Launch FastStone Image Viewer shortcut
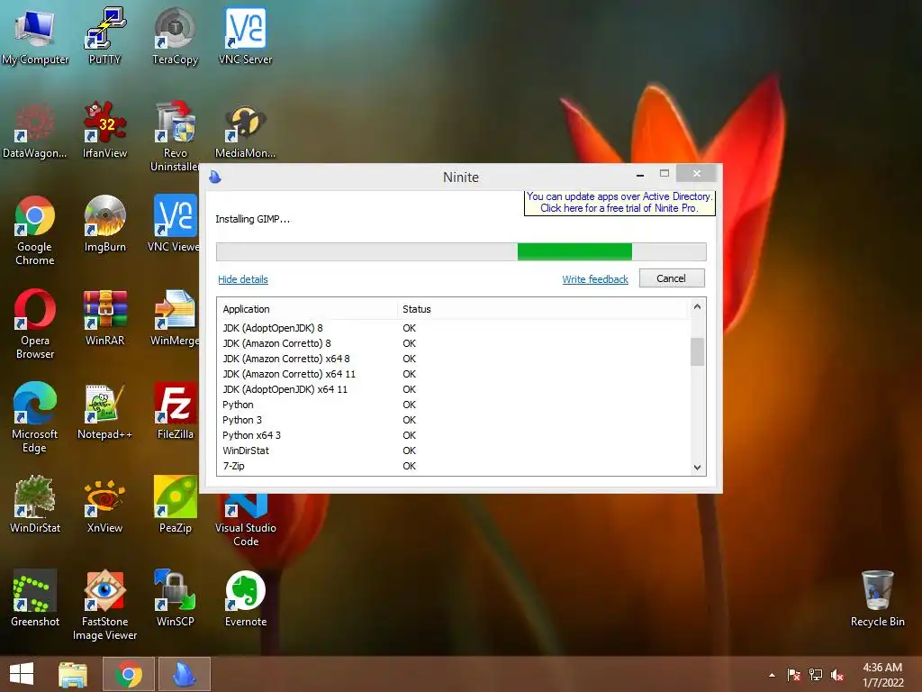The width and height of the screenshot is (922, 692). tap(104, 605)
